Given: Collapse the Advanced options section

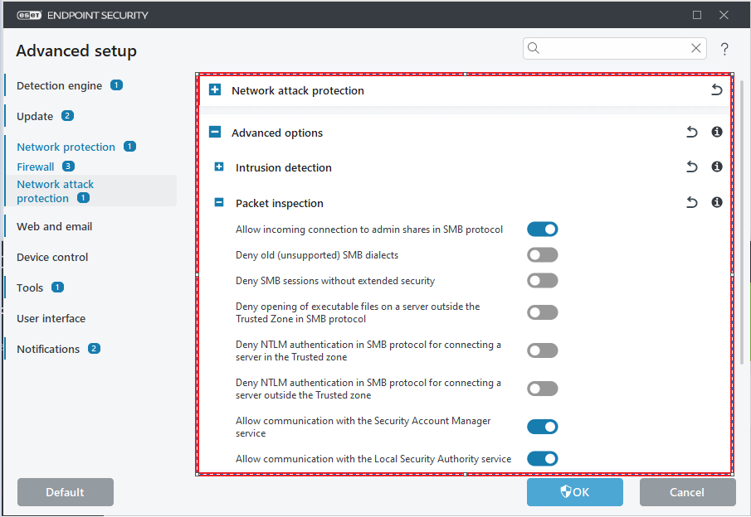Looking at the screenshot, I should click(215, 133).
